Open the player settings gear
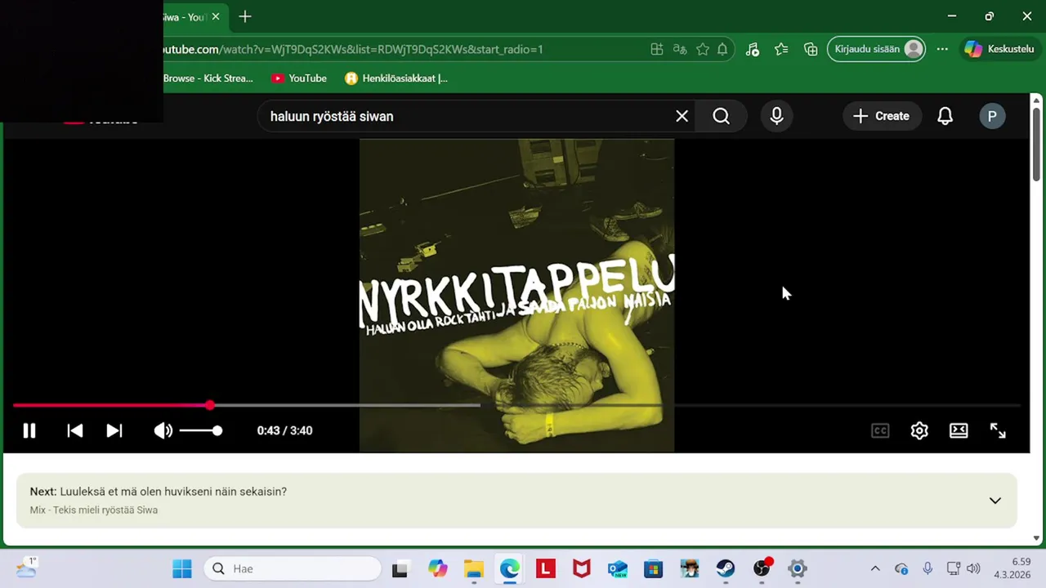1046x588 pixels. (919, 430)
